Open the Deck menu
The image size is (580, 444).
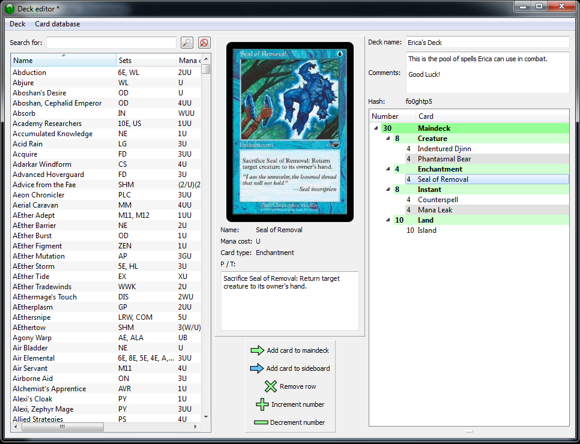click(17, 24)
